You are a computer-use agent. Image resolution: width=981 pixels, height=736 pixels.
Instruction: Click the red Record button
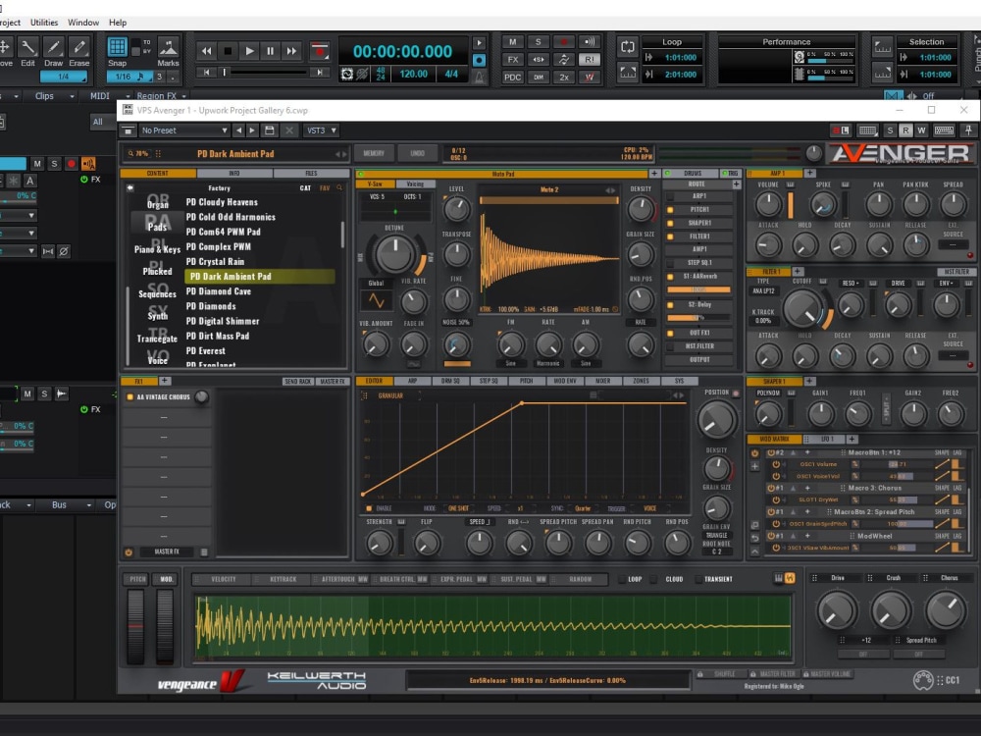(x=320, y=51)
